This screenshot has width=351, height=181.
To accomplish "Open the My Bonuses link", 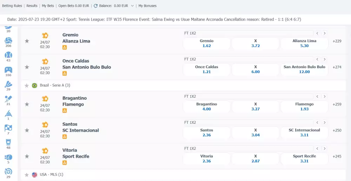I will (147, 6).
